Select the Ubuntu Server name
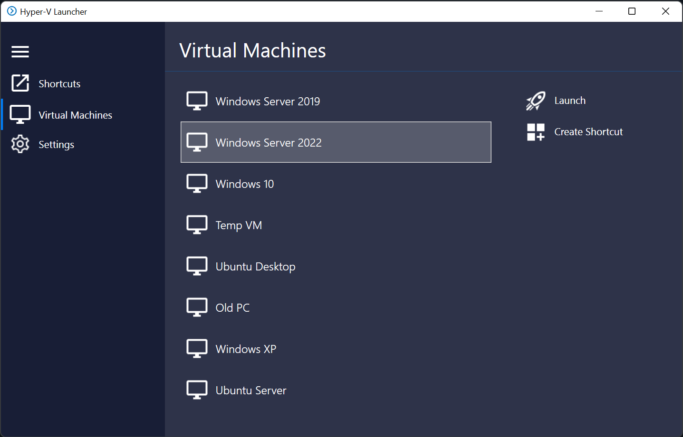Viewport: 683px width, 437px height. pyautogui.click(x=251, y=391)
